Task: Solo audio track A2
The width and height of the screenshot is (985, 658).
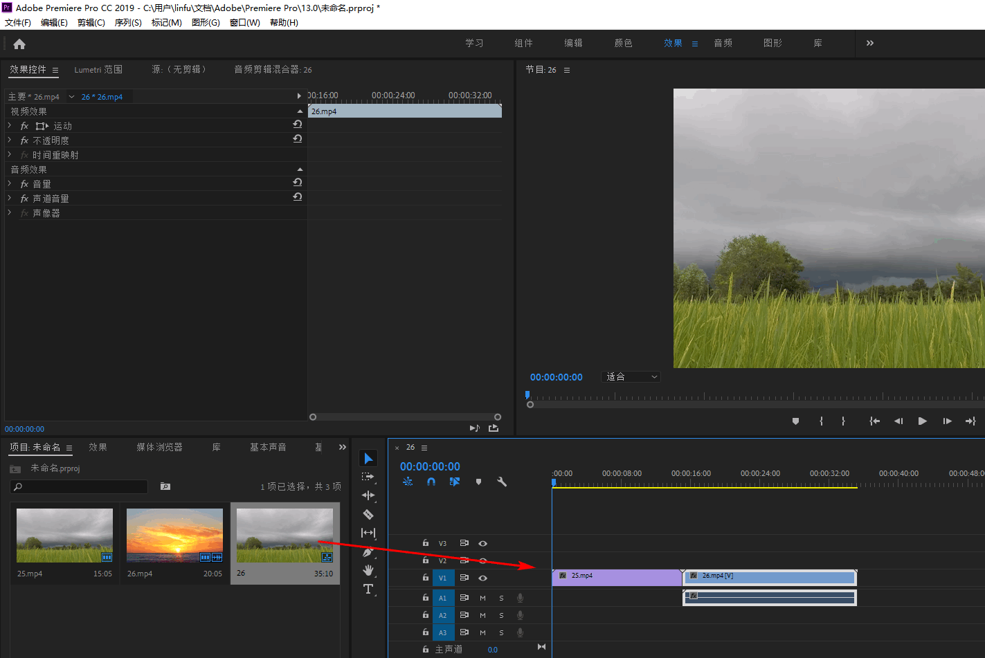Action: [501, 615]
